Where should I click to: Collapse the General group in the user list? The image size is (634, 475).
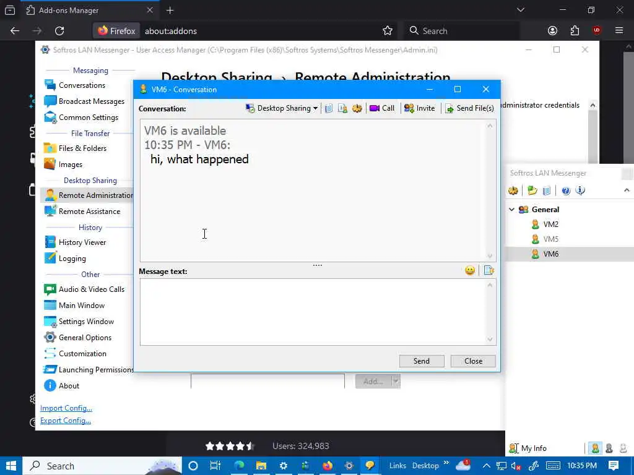[512, 210]
